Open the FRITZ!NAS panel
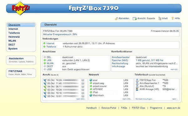Viewport: 188px width, 116px height. click(x=21, y=73)
